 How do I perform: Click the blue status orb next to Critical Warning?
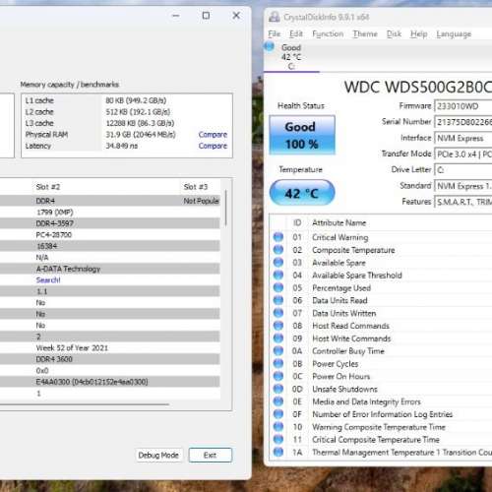[278, 237]
